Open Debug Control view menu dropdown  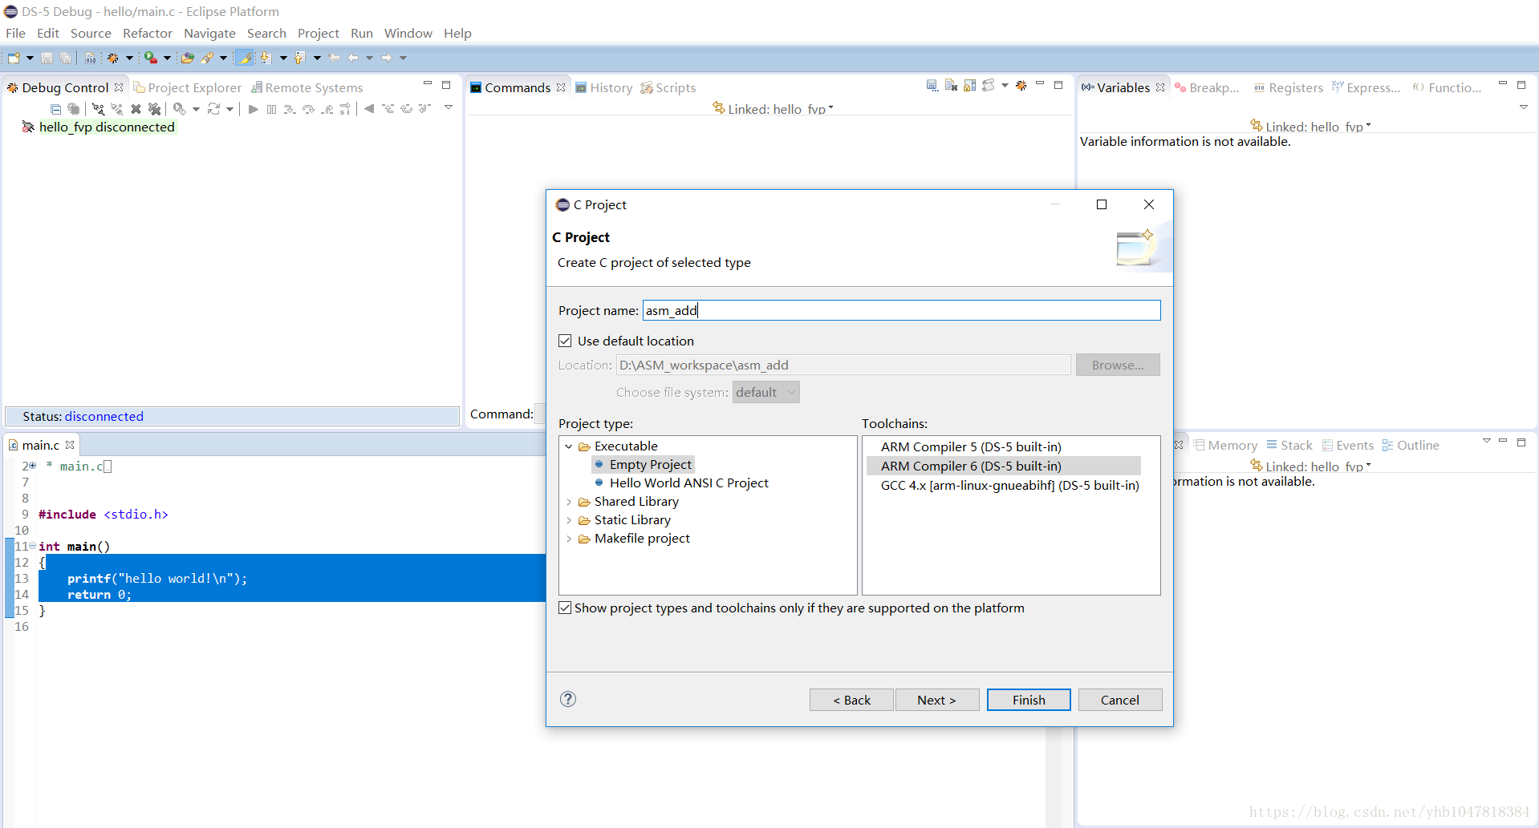449,107
